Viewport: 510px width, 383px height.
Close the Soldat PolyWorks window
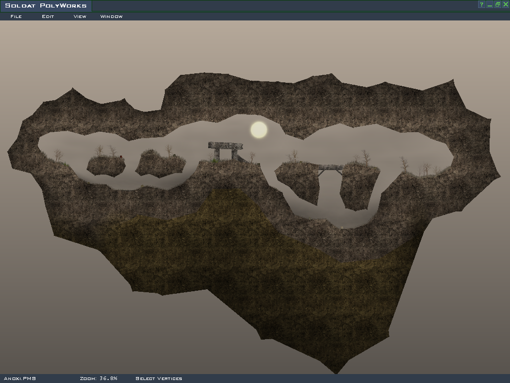[506, 4]
